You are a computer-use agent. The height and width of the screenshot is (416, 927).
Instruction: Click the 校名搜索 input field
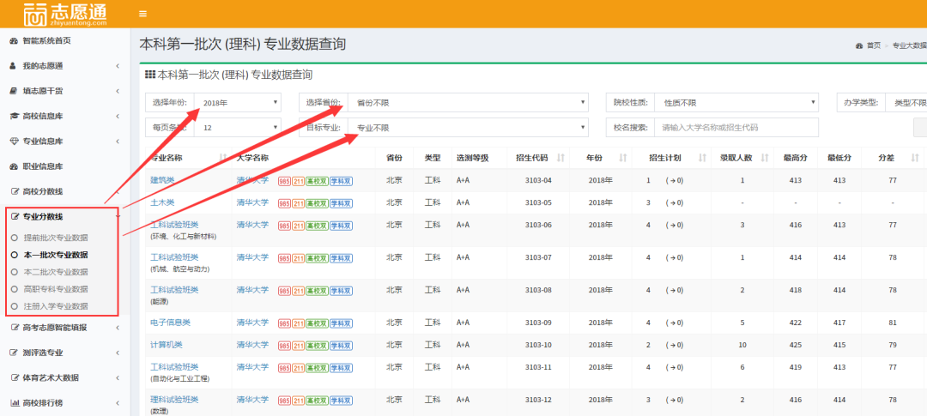point(736,128)
